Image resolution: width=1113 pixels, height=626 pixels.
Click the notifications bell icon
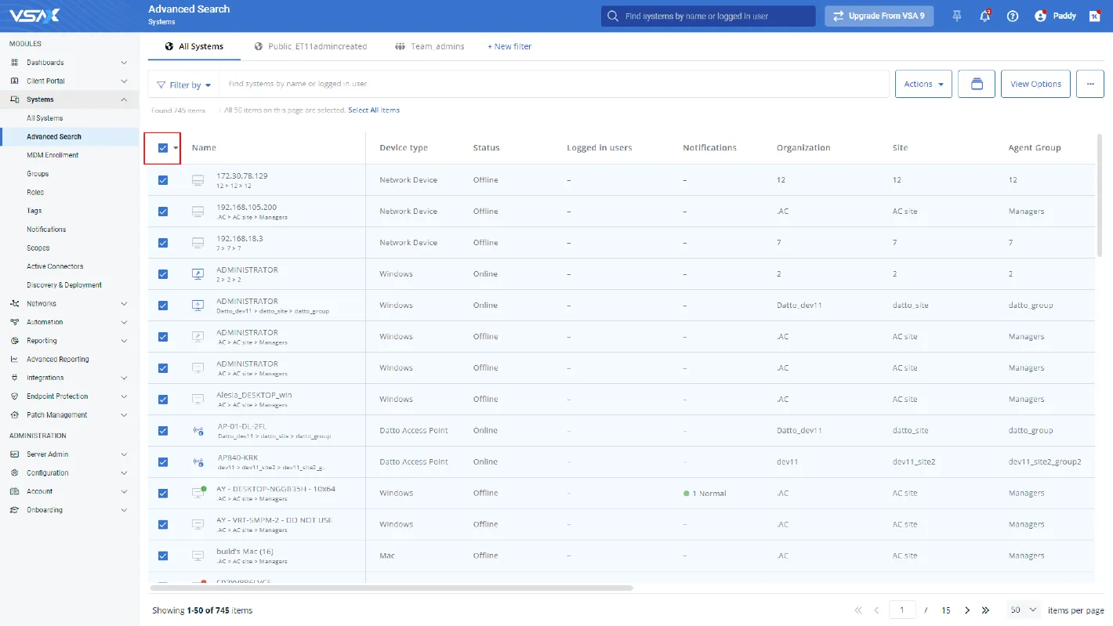tap(984, 16)
